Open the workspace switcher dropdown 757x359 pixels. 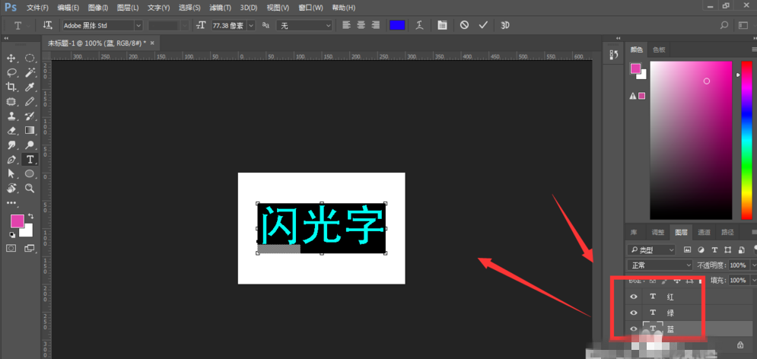point(743,25)
